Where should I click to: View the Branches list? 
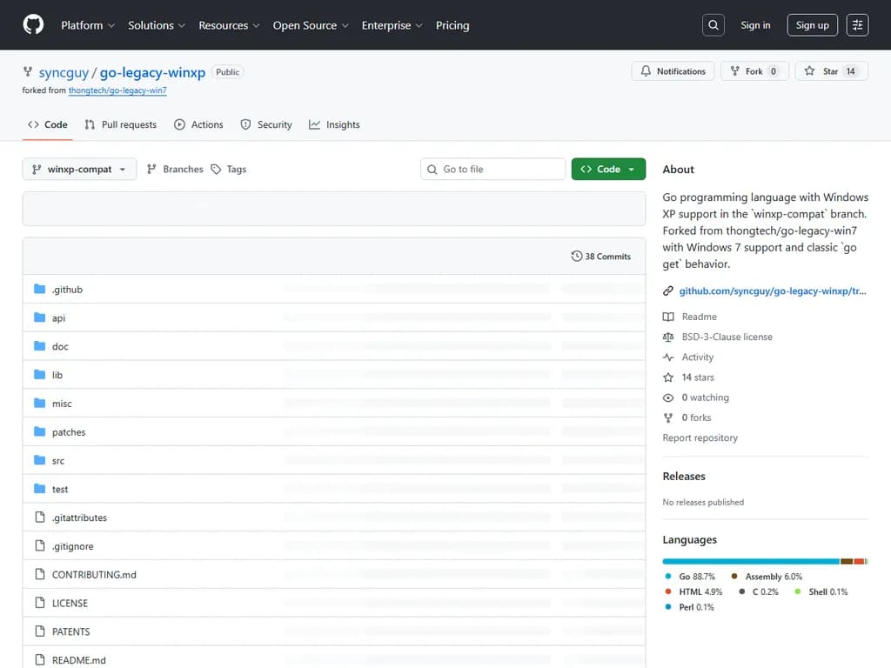(175, 170)
